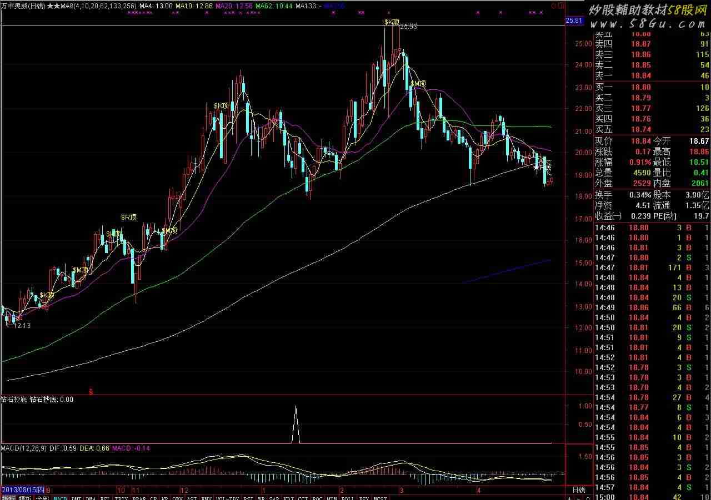Switch to the BOLL indicator tab
Screen dimensions: 711x500
pyautogui.click(x=348, y=498)
